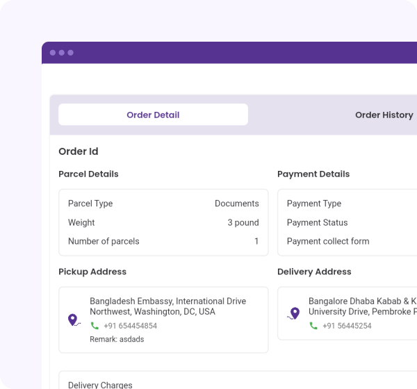Click the Parcel Type Documents row
Image resolution: width=417 pixels, height=389 pixels.
[163, 204]
